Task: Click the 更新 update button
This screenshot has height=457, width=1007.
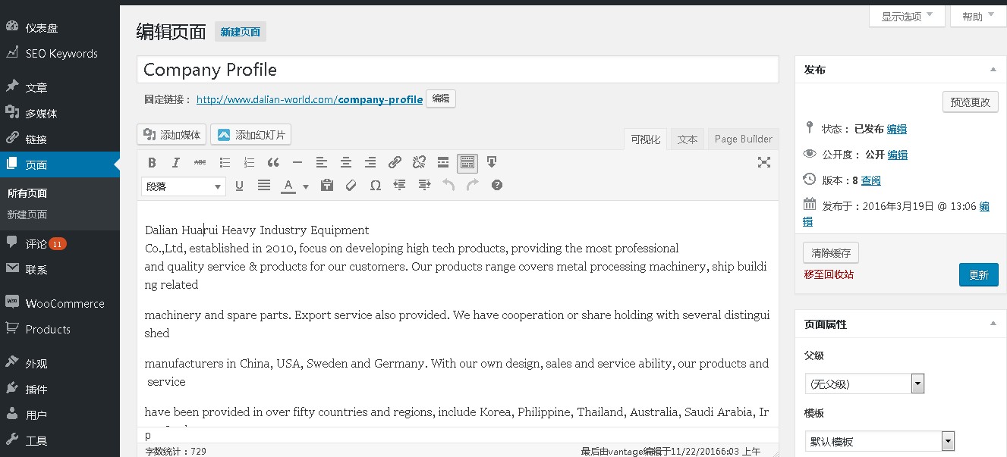Action: coord(978,275)
